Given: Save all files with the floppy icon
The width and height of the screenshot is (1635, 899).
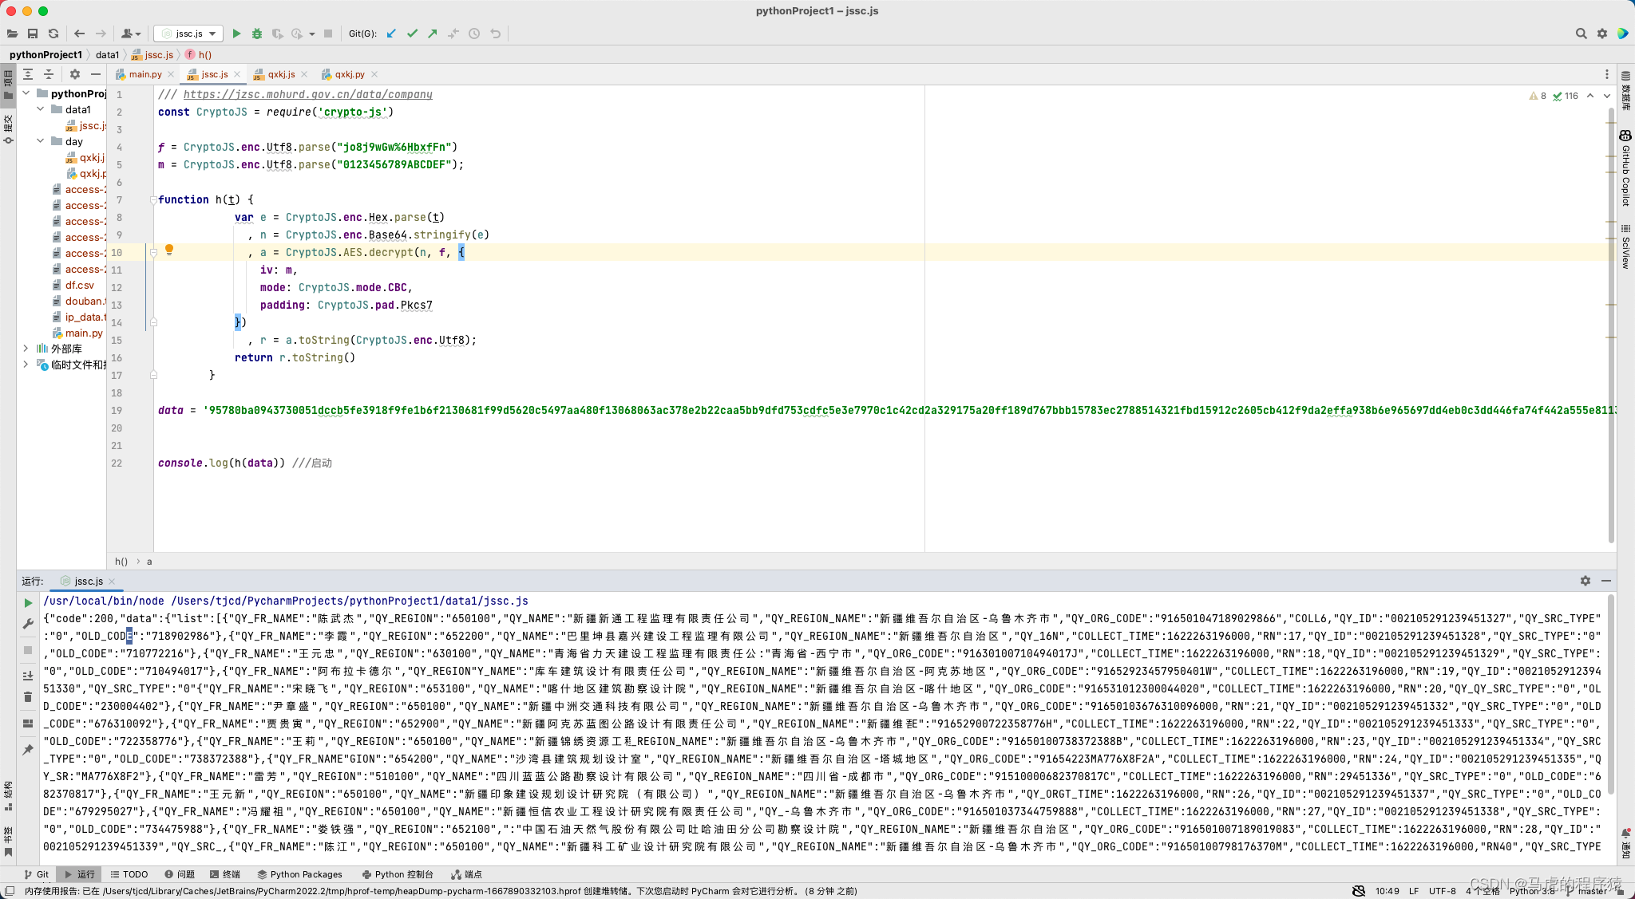Looking at the screenshot, I should click(x=33, y=34).
